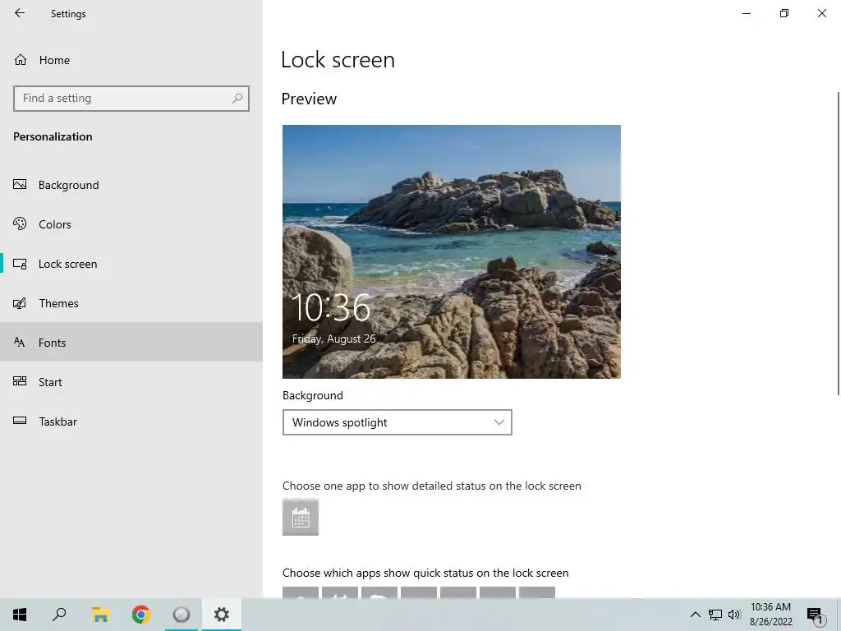Screen dimensions: 841x631
Task: Click the lock screen preview image
Action: point(452,251)
